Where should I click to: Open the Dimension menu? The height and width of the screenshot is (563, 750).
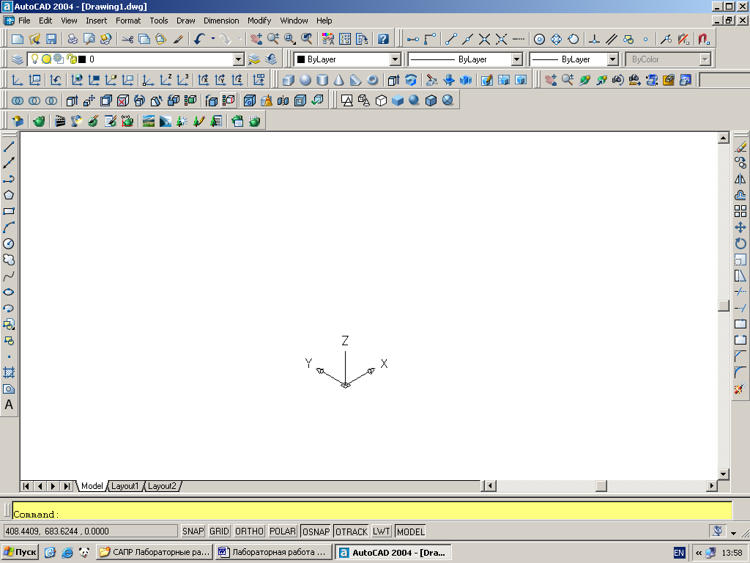[221, 21]
